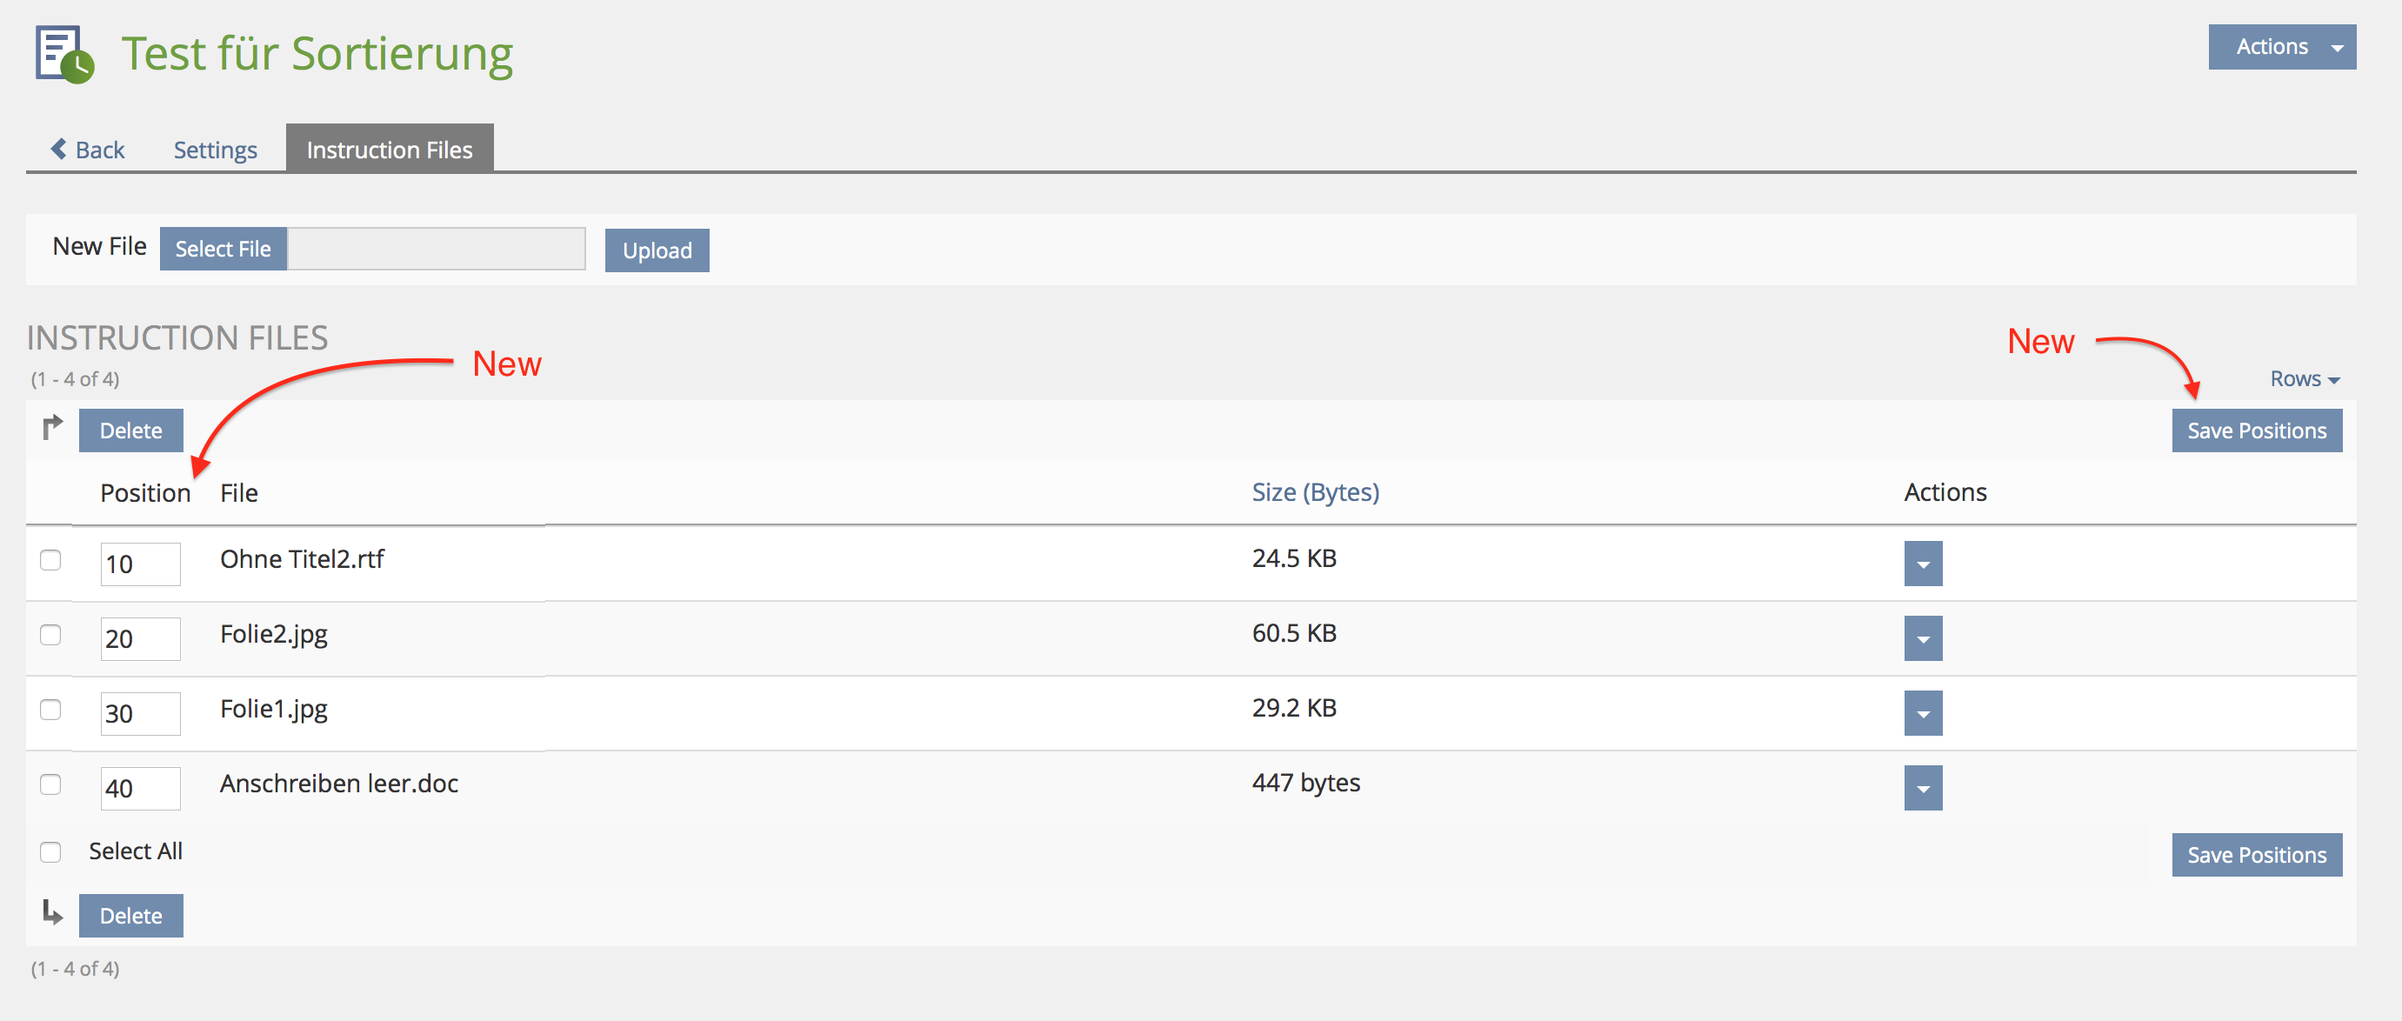2402x1021 pixels.
Task: Open the actions arrow for Folie2.jpg
Action: click(1922, 638)
